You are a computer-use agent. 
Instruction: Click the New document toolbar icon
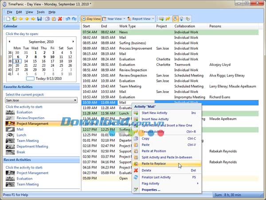point(8,19)
